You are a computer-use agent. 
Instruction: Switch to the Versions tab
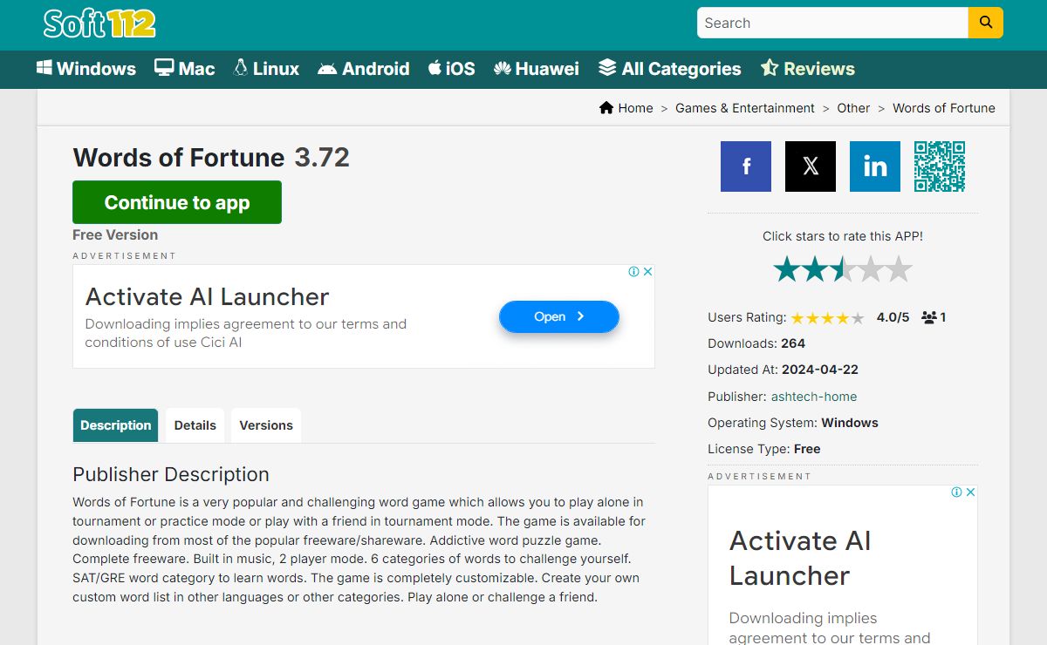point(266,425)
